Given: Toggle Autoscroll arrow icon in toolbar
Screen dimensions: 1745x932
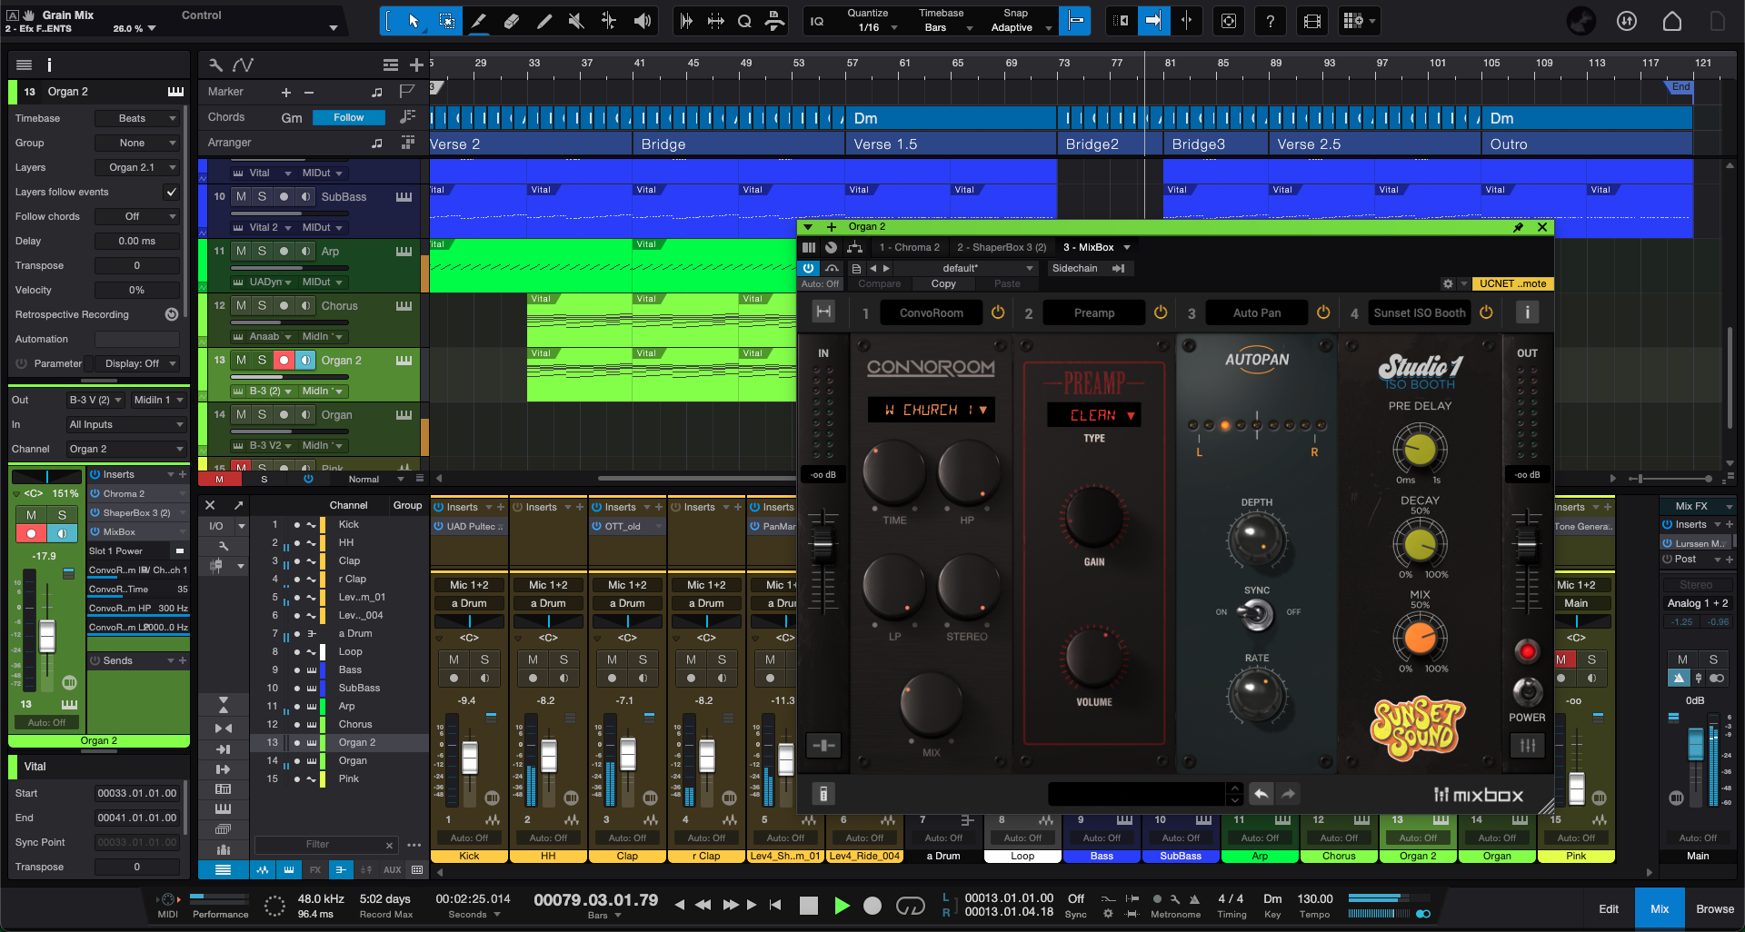Looking at the screenshot, I should 1152,21.
